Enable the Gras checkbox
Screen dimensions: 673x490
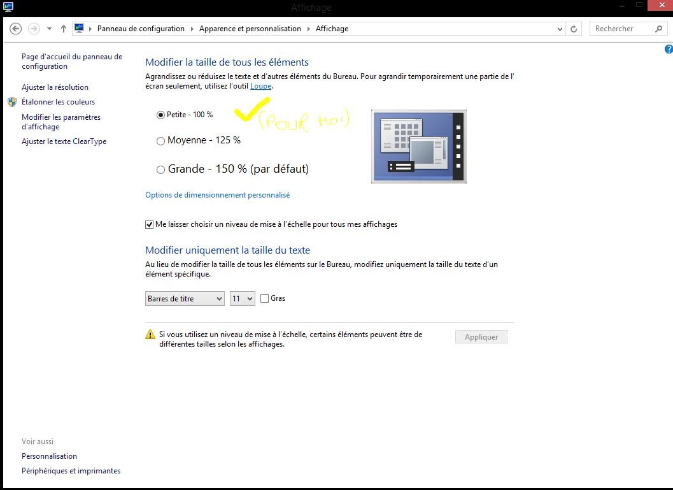pos(264,298)
